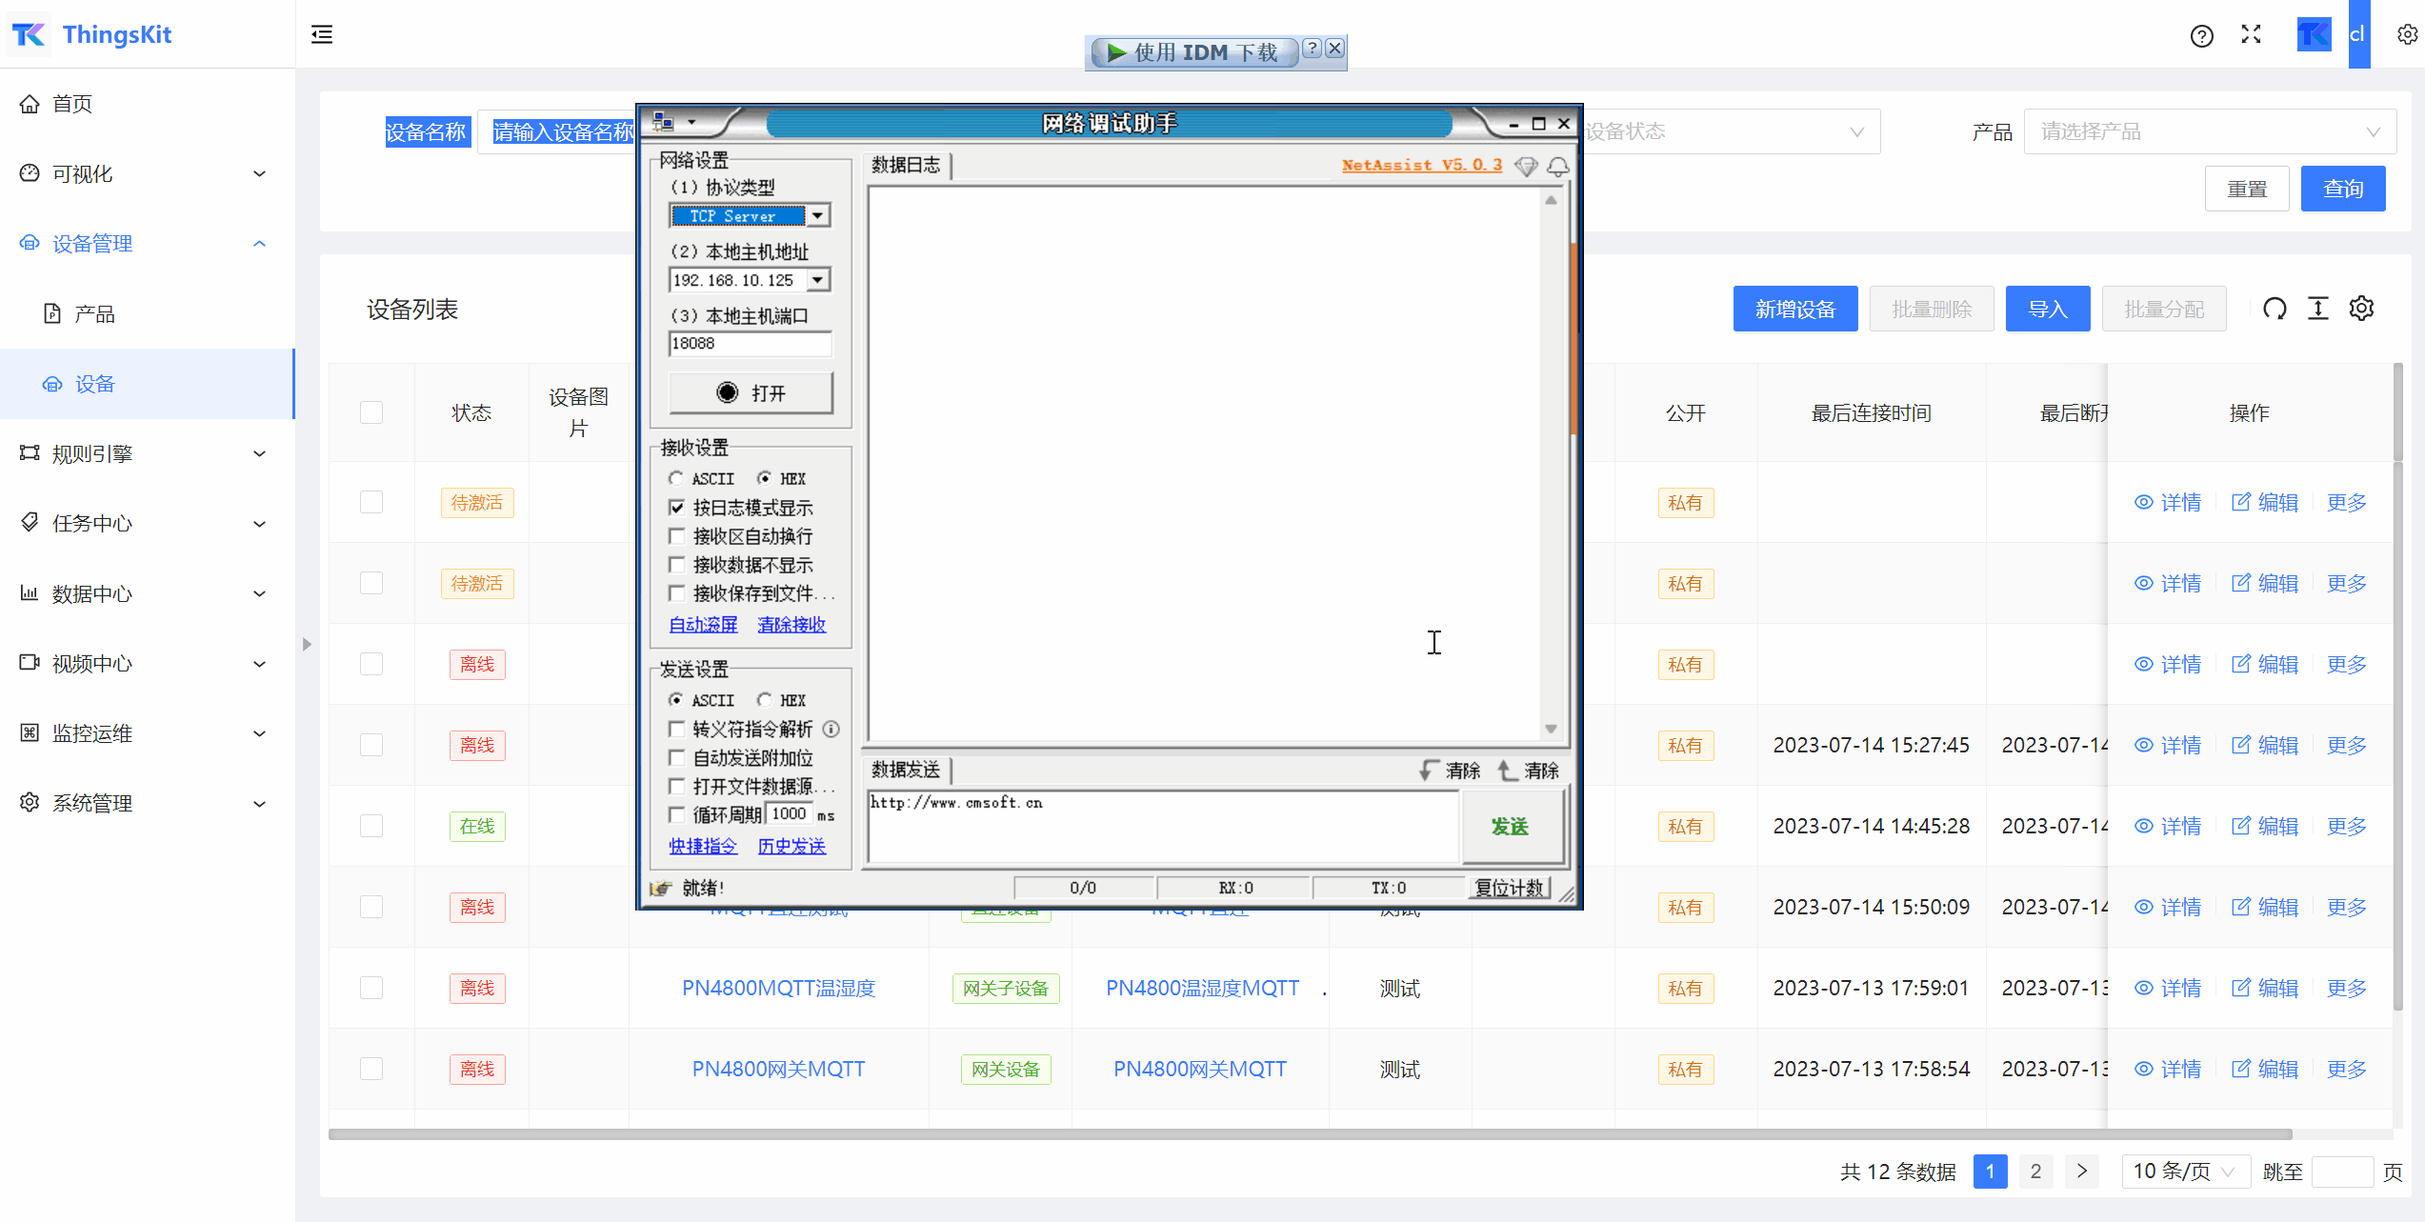Open the header settings gear icon
The image size is (2425, 1222).
[2407, 35]
